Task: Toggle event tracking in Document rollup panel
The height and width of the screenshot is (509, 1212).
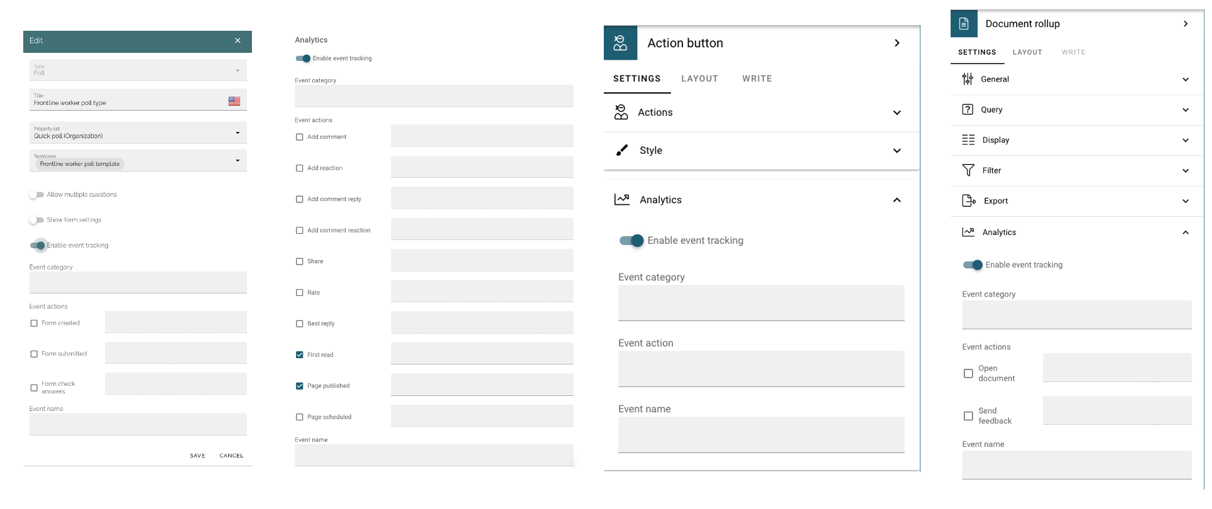Action: point(973,265)
